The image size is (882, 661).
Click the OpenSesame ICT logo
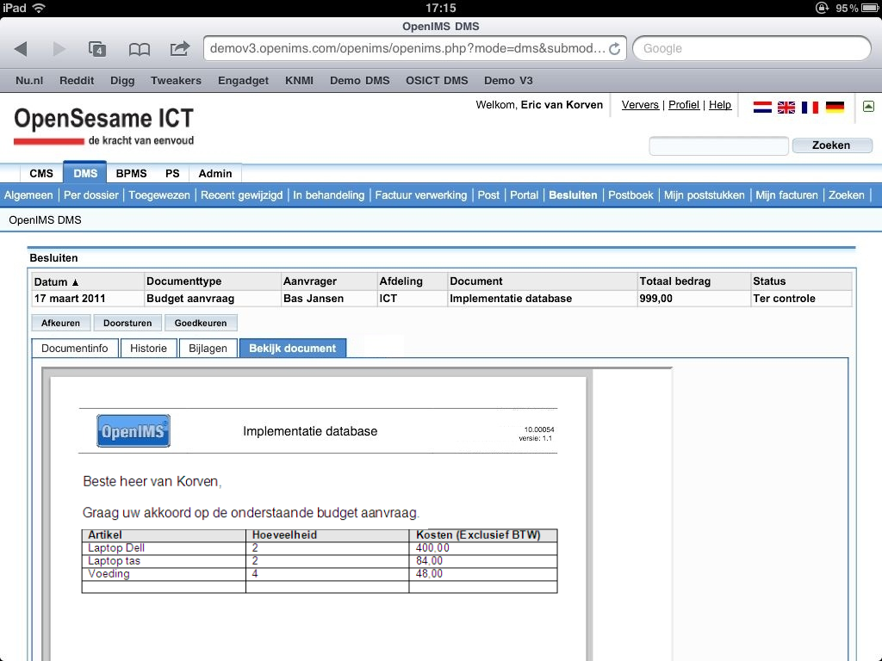(103, 126)
